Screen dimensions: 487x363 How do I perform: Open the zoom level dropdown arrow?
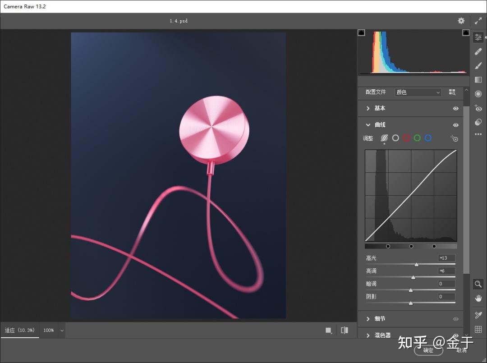pos(62,331)
